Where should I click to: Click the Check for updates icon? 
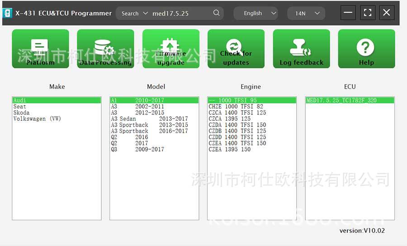coord(236,49)
